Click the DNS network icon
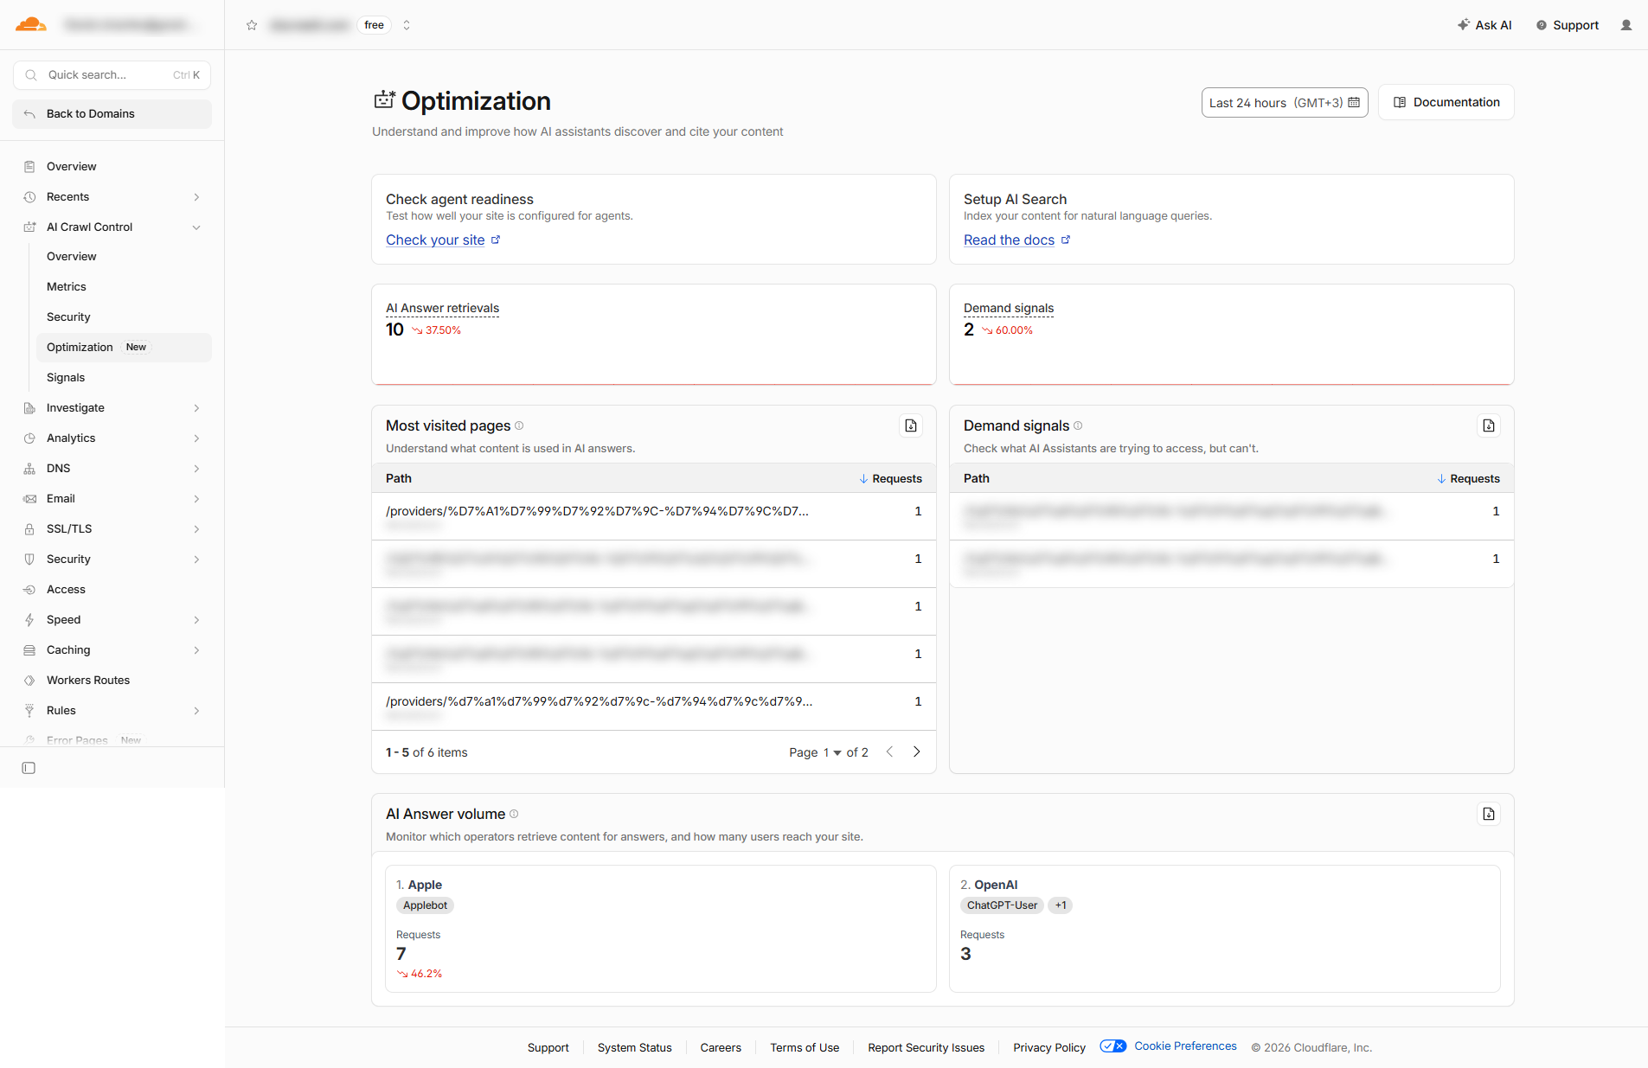Viewport: 1648px width, 1068px height. point(29,469)
